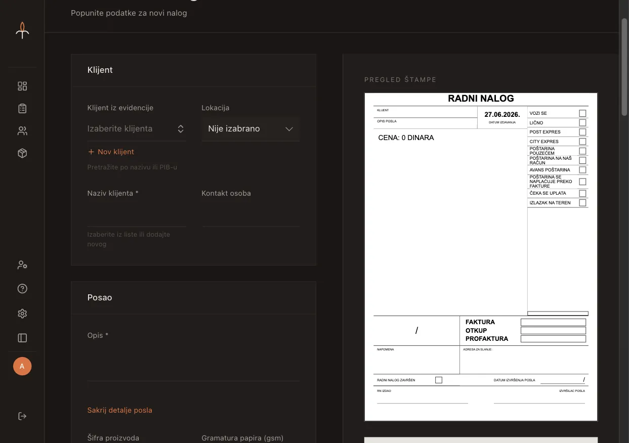Click the FAKTURA field box in preview
629x443 pixels.
tap(553, 322)
